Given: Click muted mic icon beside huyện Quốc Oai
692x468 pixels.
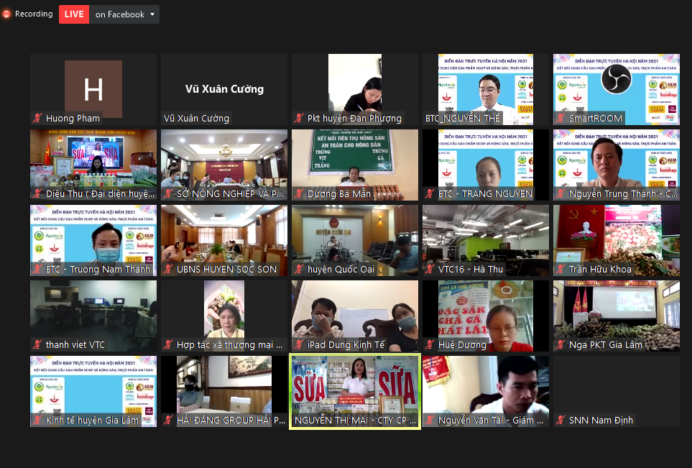Looking at the screenshot, I should pos(299,270).
